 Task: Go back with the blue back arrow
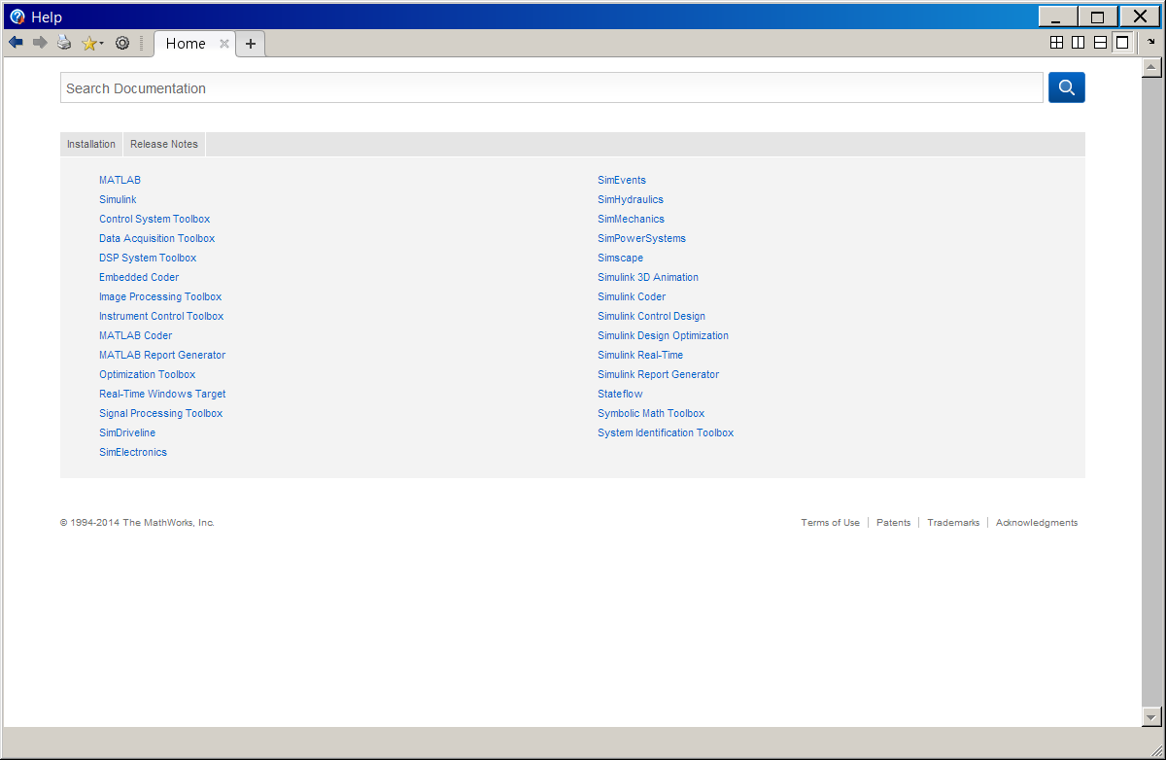(x=16, y=43)
